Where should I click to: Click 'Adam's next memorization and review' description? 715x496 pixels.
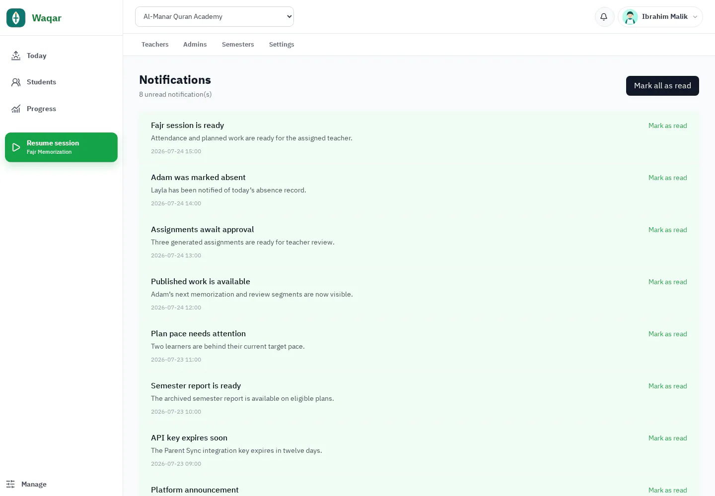252,295
